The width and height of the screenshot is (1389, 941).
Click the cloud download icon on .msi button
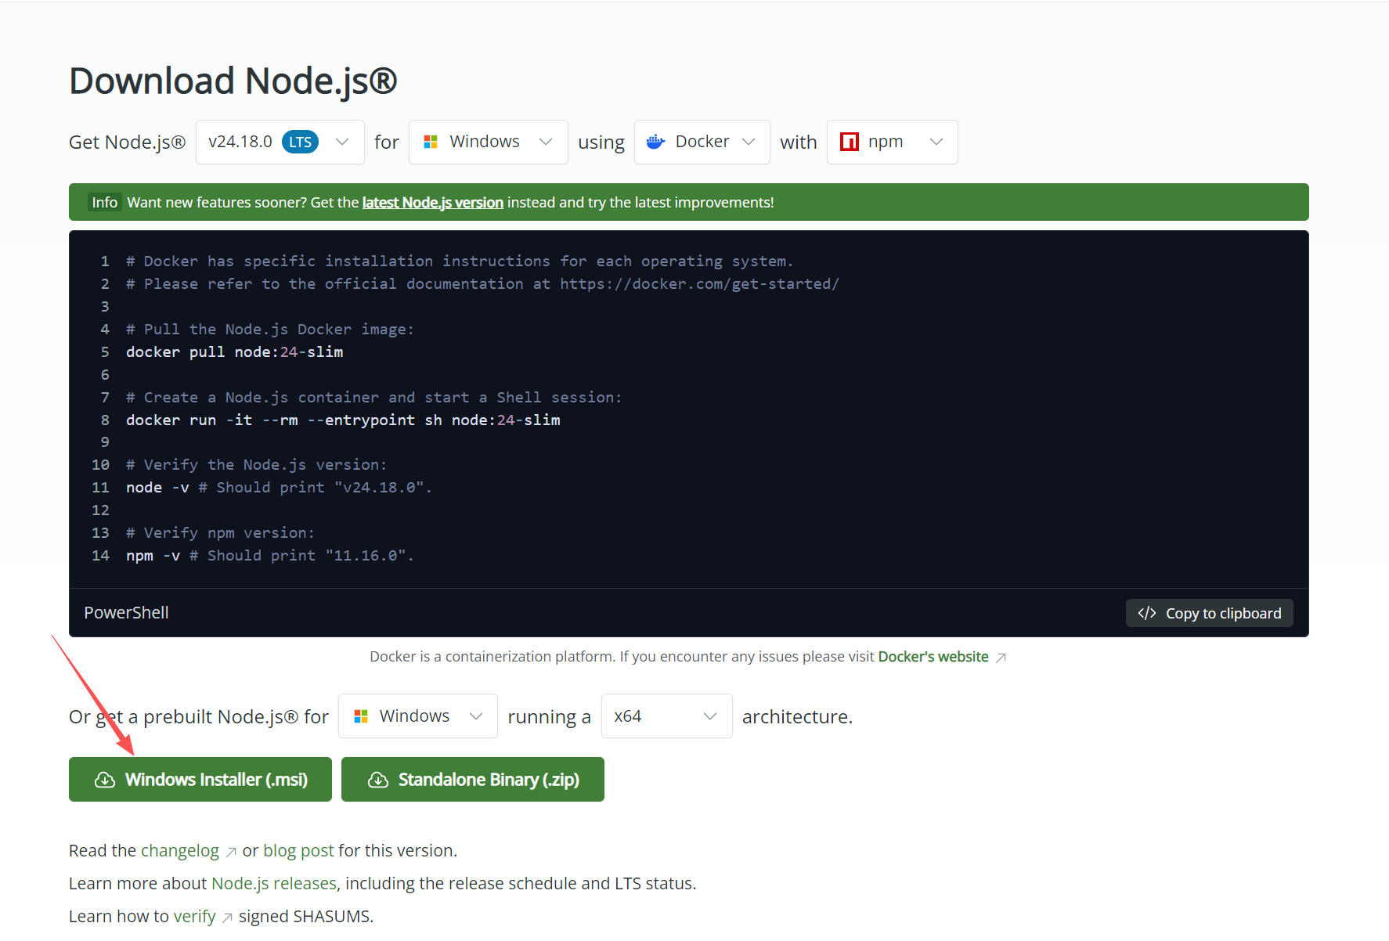click(105, 780)
